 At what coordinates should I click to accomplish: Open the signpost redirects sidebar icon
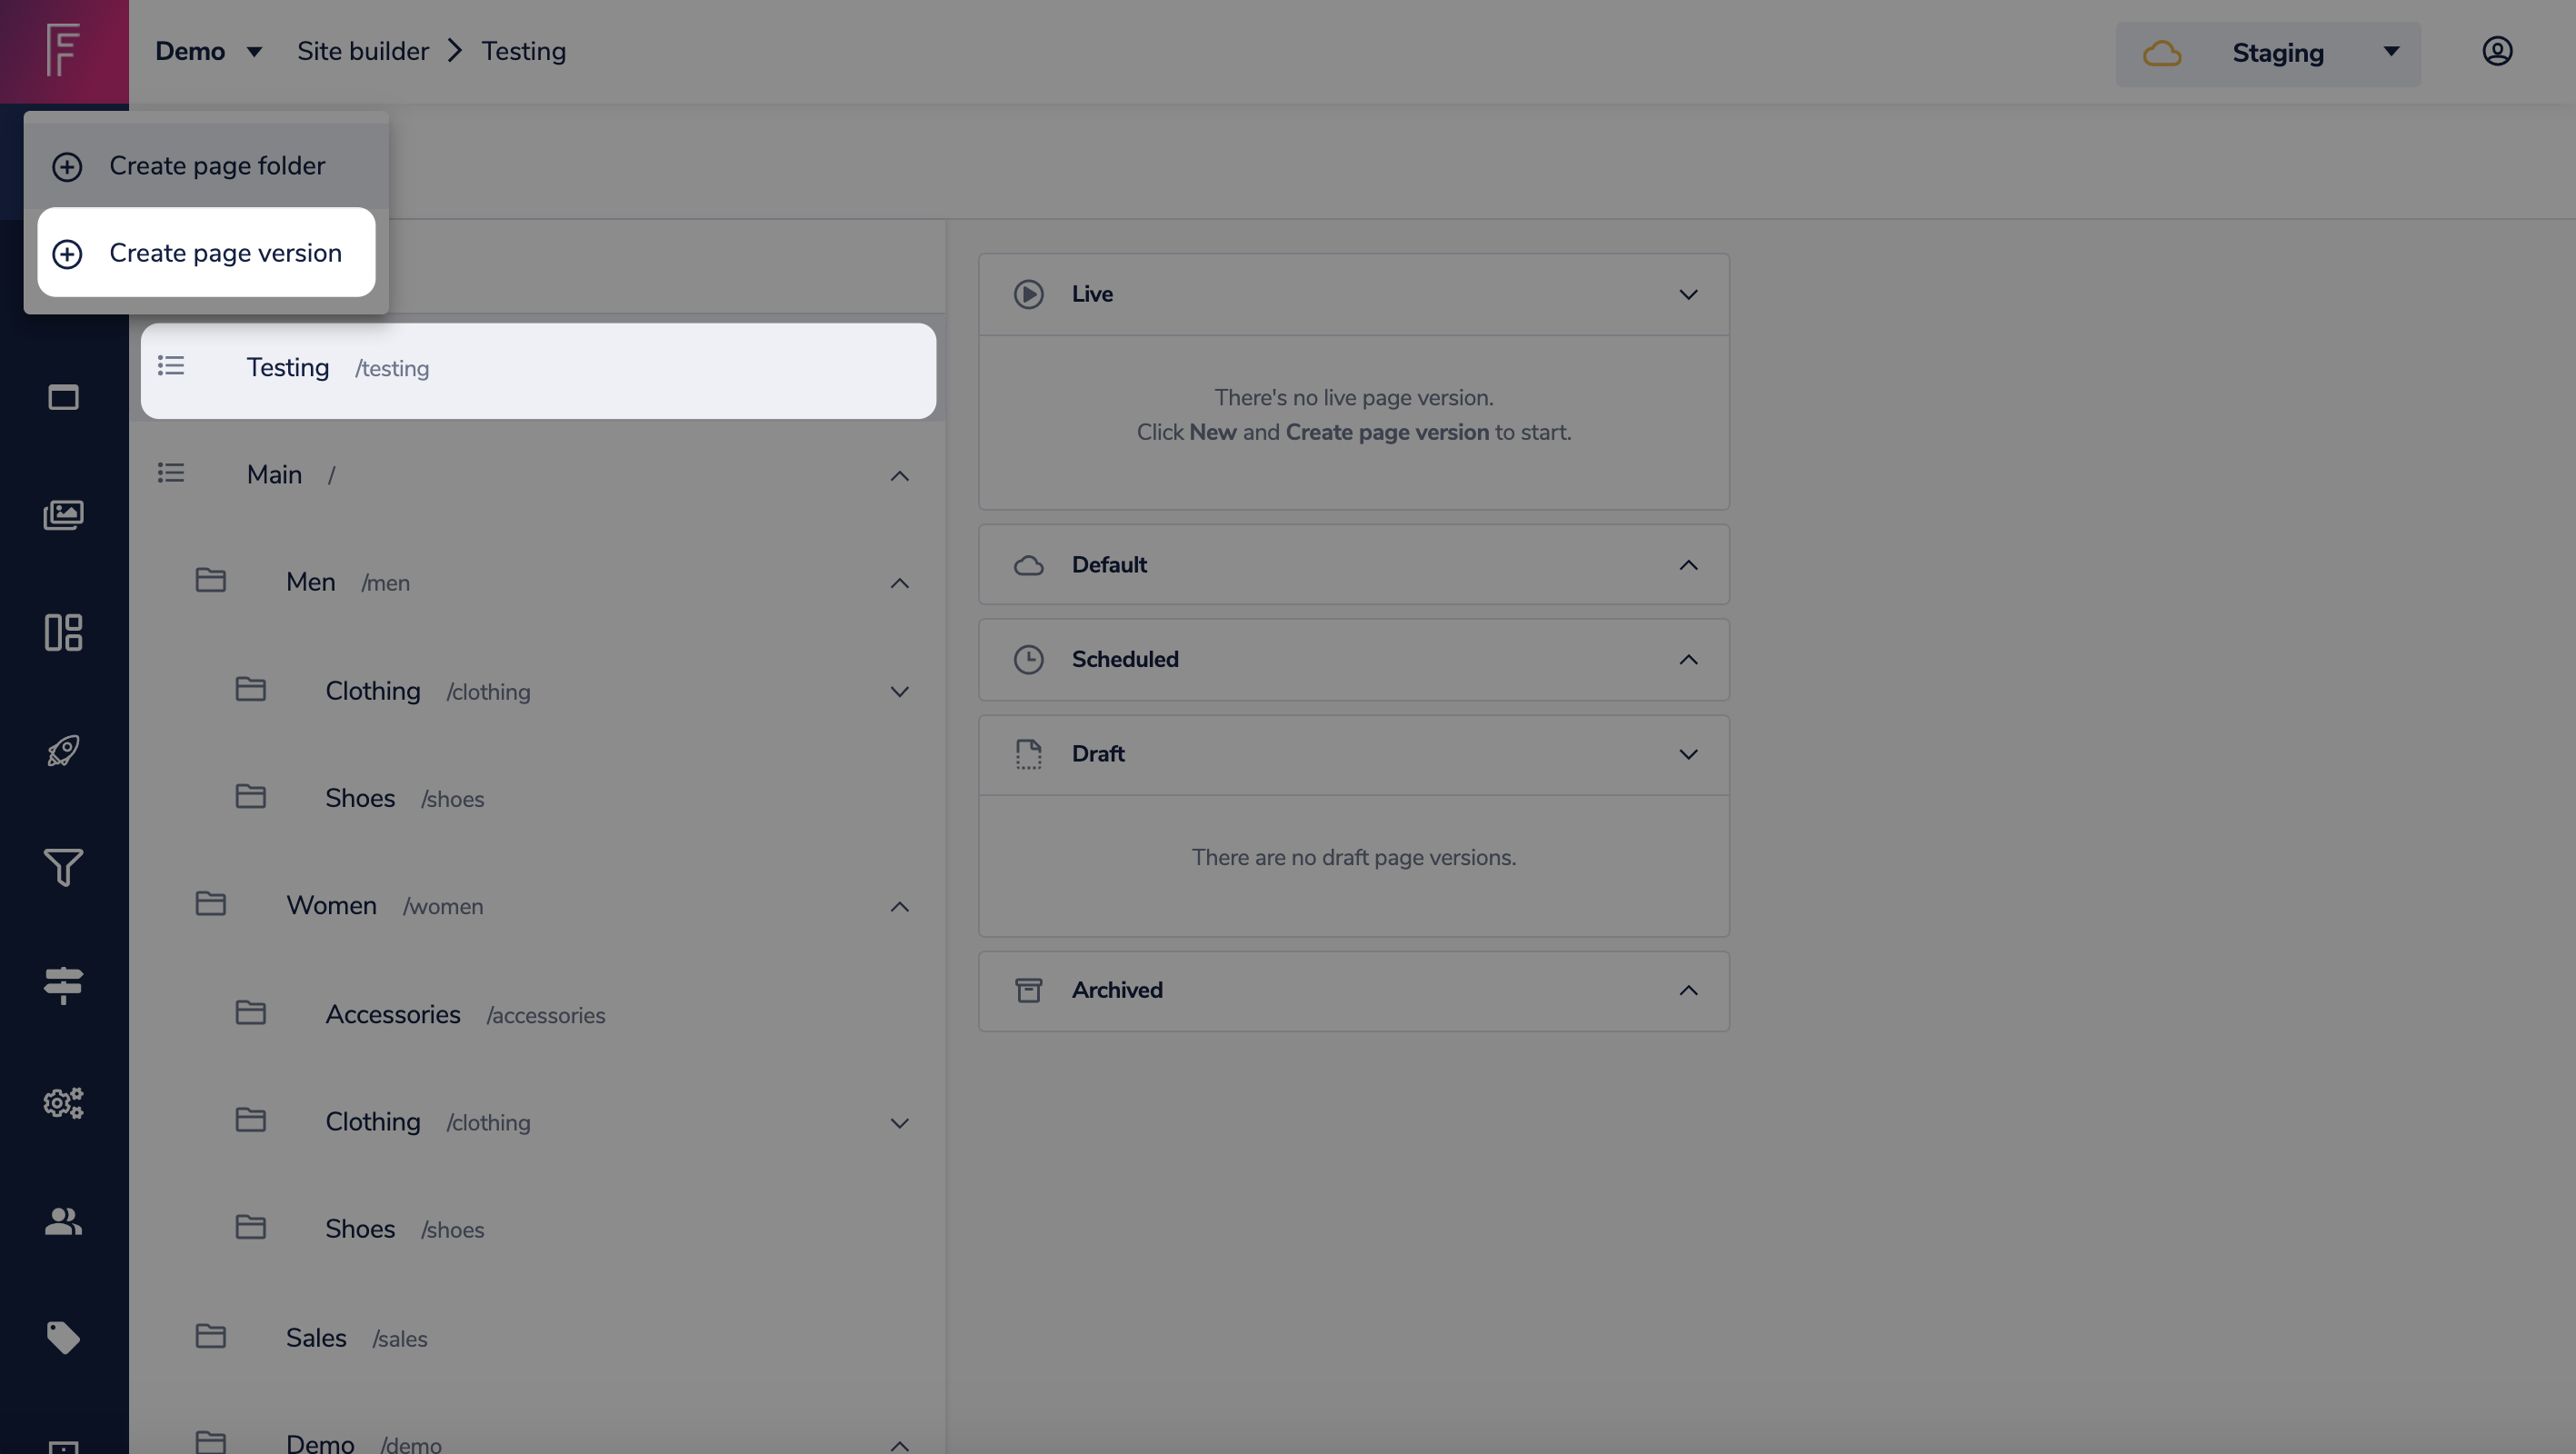click(63, 985)
